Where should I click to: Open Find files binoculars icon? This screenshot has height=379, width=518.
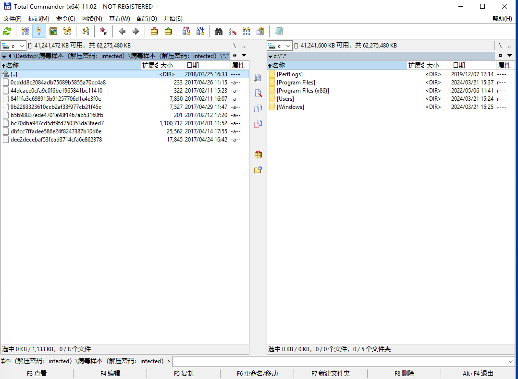[x=218, y=31]
